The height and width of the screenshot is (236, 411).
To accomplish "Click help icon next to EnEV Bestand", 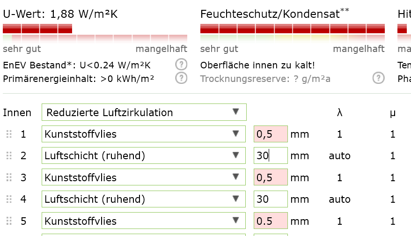I will pyautogui.click(x=181, y=65).
